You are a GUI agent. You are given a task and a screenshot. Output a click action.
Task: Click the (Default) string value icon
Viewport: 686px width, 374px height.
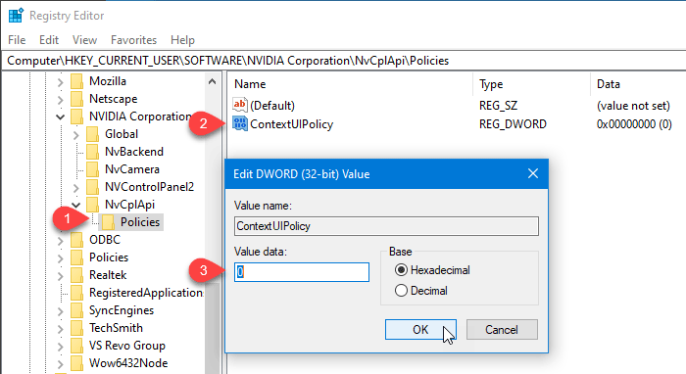pyautogui.click(x=240, y=105)
